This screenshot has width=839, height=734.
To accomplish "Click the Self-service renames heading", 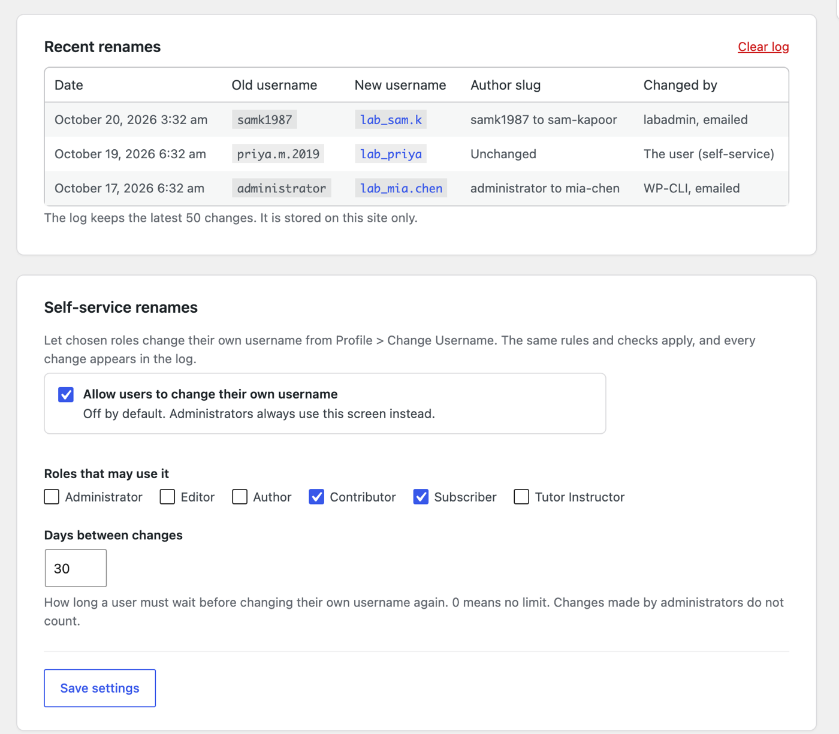I will click(x=121, y=307).
